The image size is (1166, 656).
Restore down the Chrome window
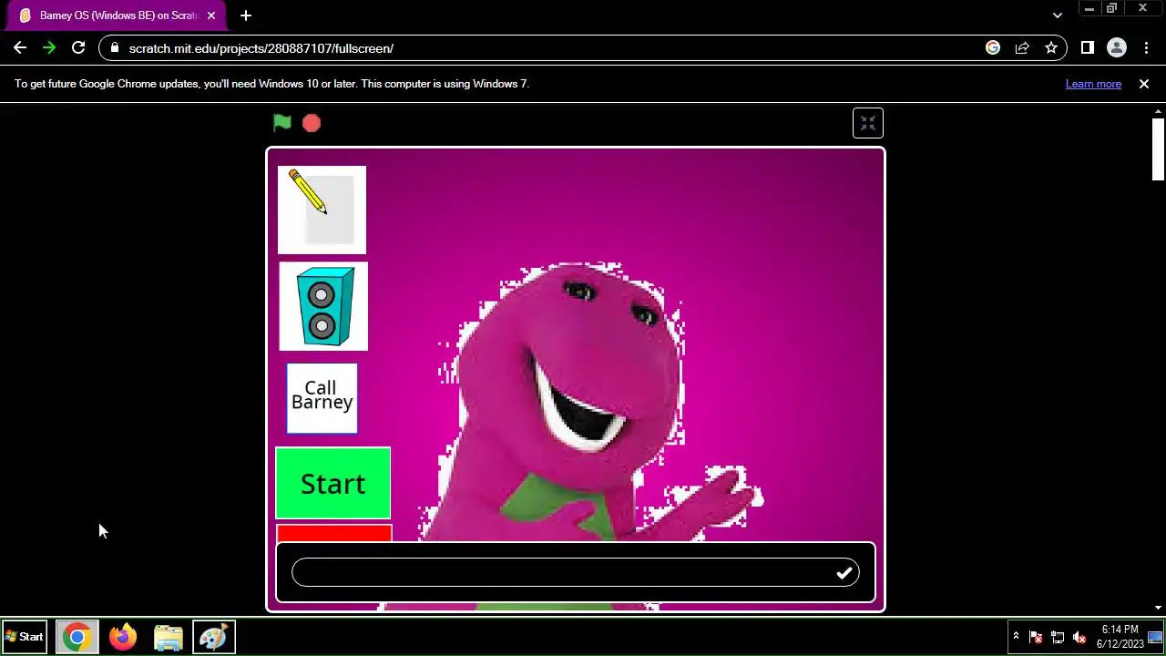coord(1112,8)
